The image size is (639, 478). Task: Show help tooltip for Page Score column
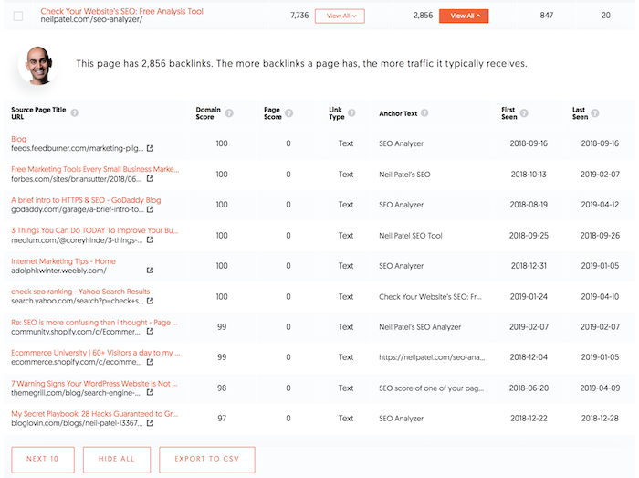tap(289, 113)
